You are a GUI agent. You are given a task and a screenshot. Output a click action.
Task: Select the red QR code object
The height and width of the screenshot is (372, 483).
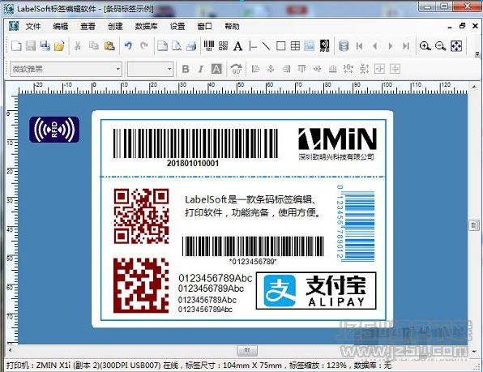[x=141, y=216]
